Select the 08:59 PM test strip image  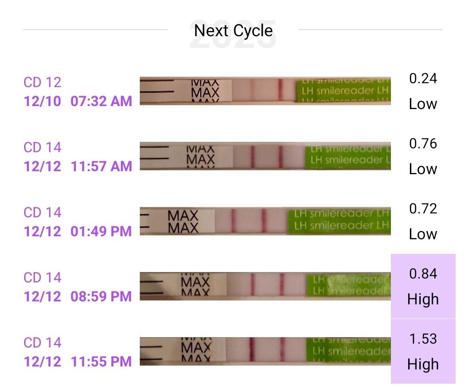tap(265, 286)
